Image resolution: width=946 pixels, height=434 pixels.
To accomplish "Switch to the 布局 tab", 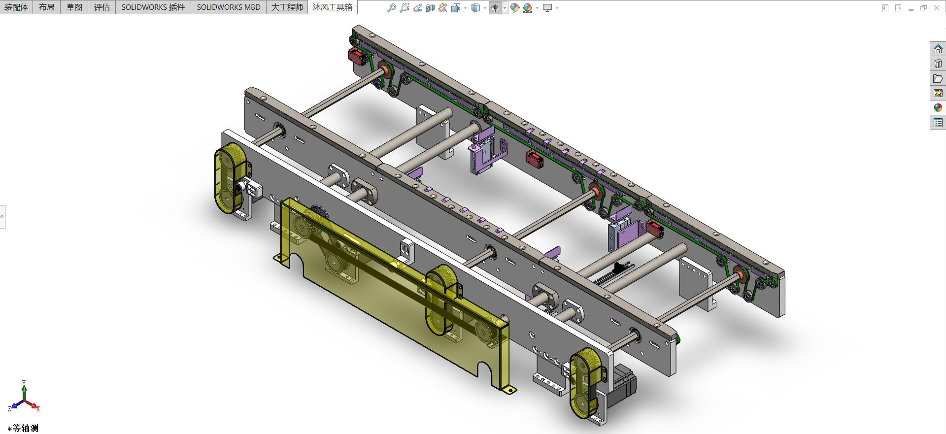I will [47, 7].
